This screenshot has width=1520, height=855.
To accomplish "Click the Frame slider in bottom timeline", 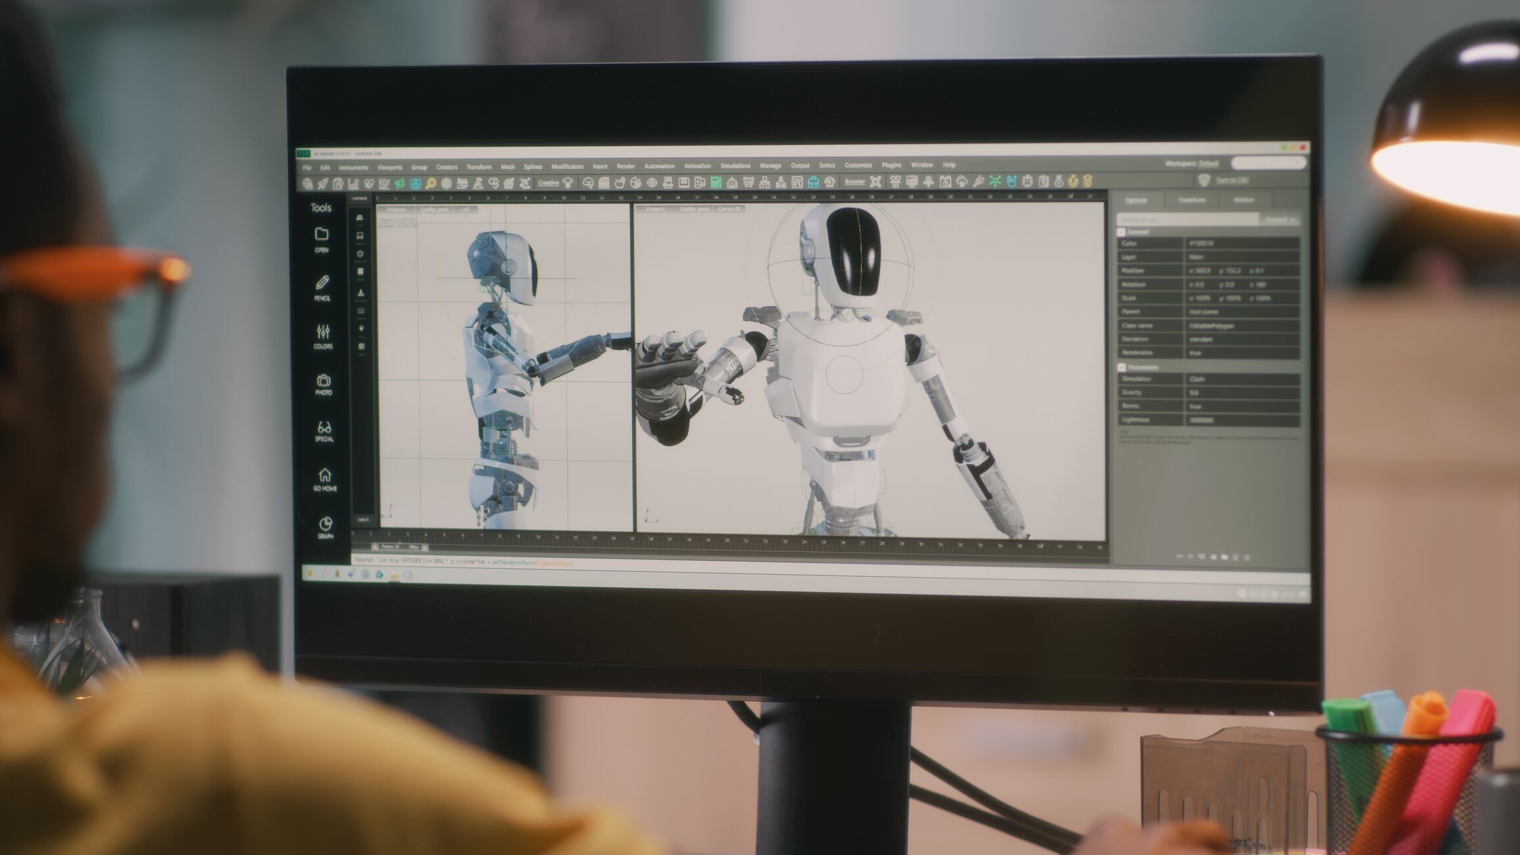I will (400, 547).
